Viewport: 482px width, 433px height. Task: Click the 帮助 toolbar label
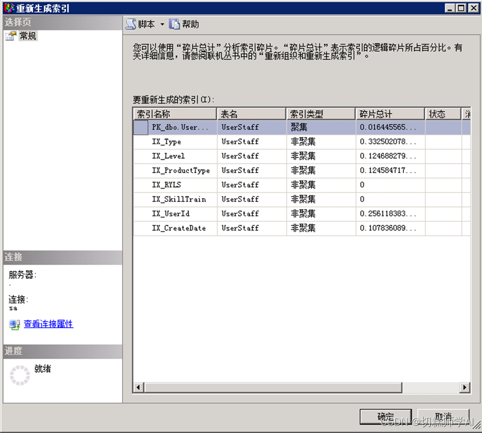tap(191, 24)
